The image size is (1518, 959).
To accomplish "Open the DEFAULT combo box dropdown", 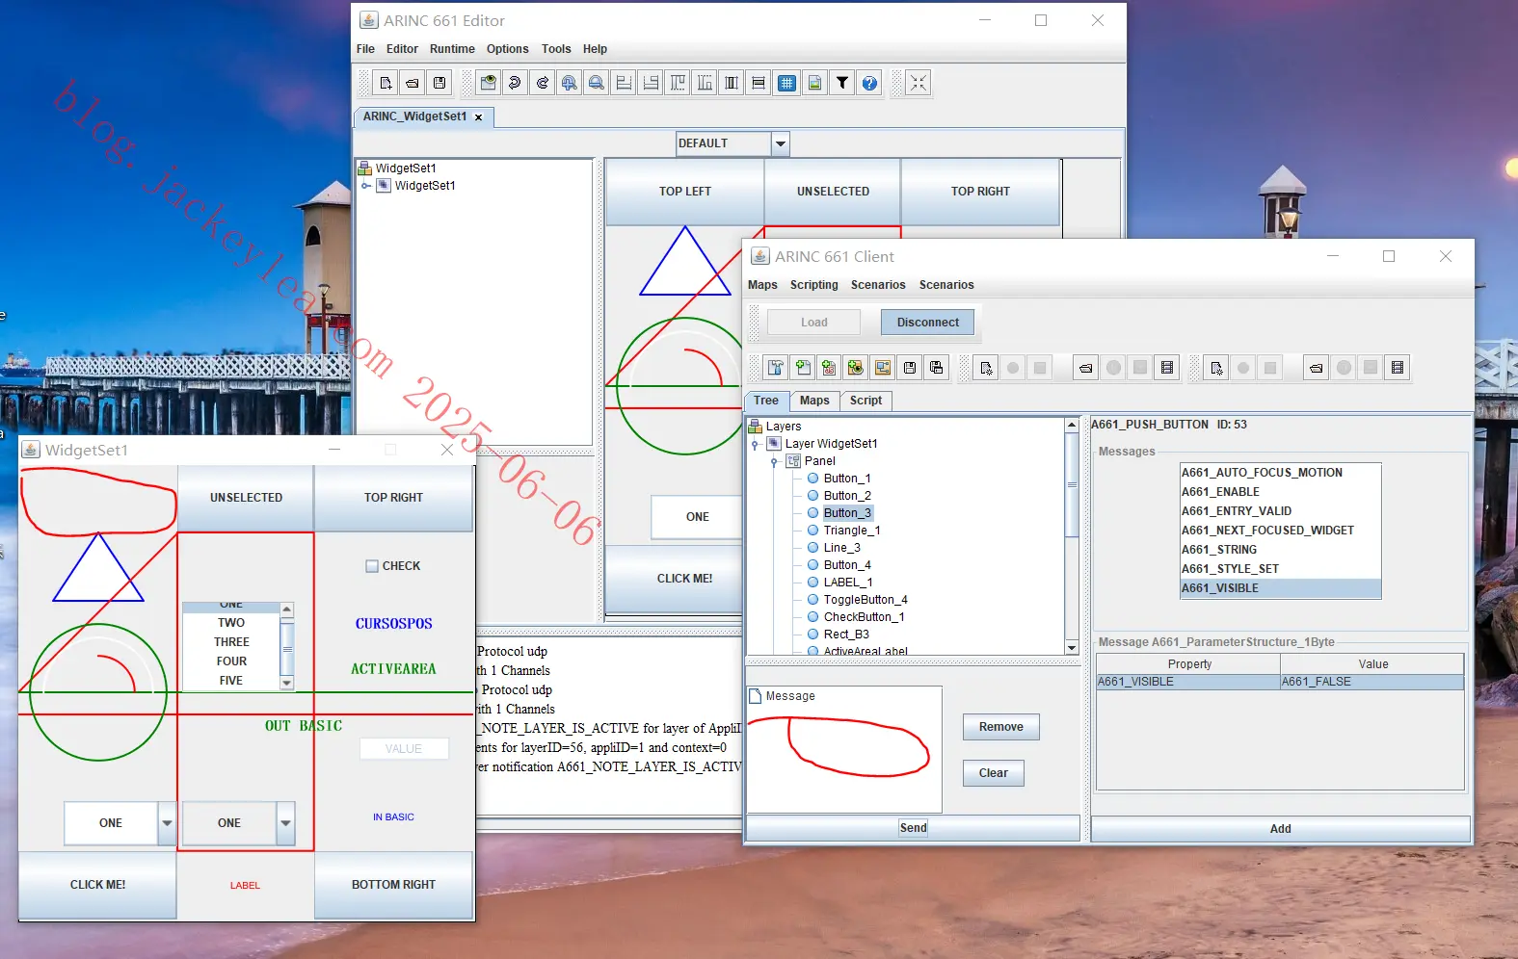I will pyautogui.click(x=781, y=143).
